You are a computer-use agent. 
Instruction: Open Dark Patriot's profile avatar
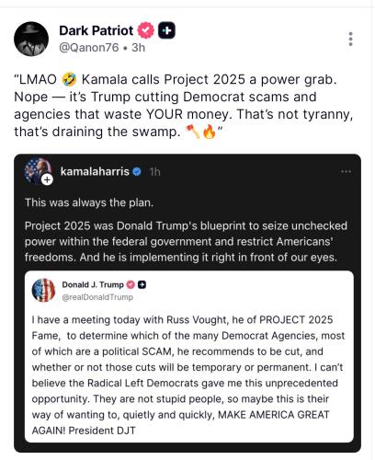click(31, 39)
